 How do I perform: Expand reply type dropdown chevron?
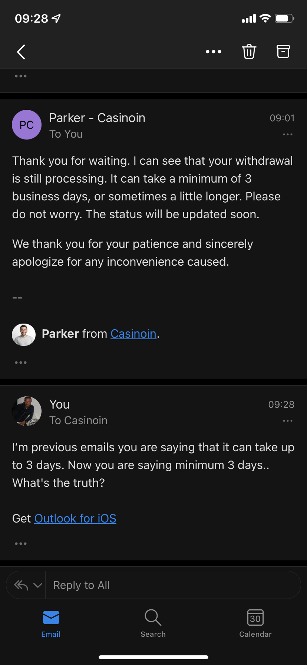(x=37, y=585)
